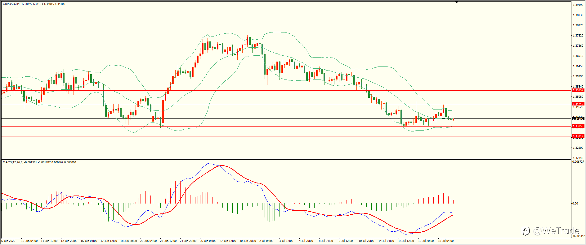Select the 1.35352 red price level tag

578,90
